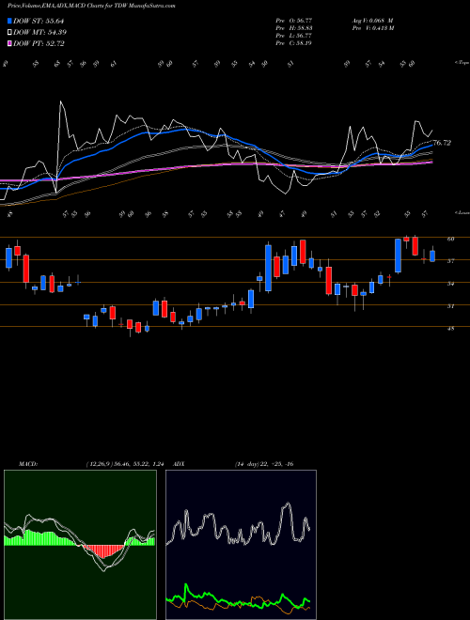470x620 pixels.
Task: Click inside the green MACD histogram panel
Action: 80,545
